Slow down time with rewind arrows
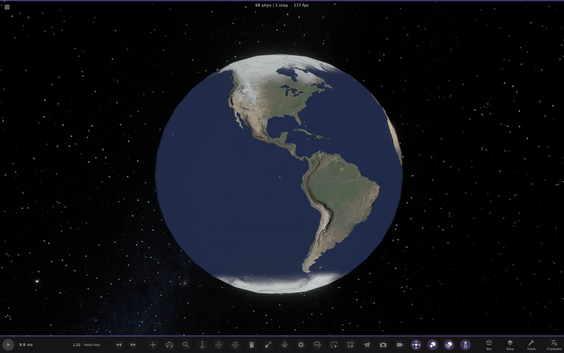The height and width of the screenshot is (353, 564). [x=119, y=345]
